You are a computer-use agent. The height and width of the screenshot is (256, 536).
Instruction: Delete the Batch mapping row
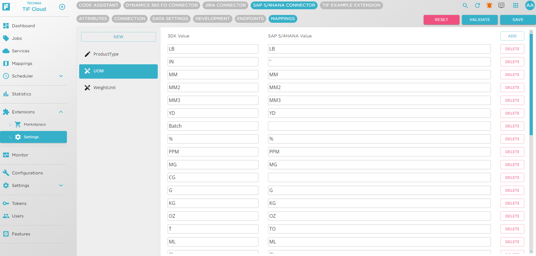(512, 126)
